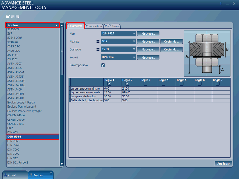The image size is (239, 179).
Task: Click the Appliquer button
Action: (223, 164)
